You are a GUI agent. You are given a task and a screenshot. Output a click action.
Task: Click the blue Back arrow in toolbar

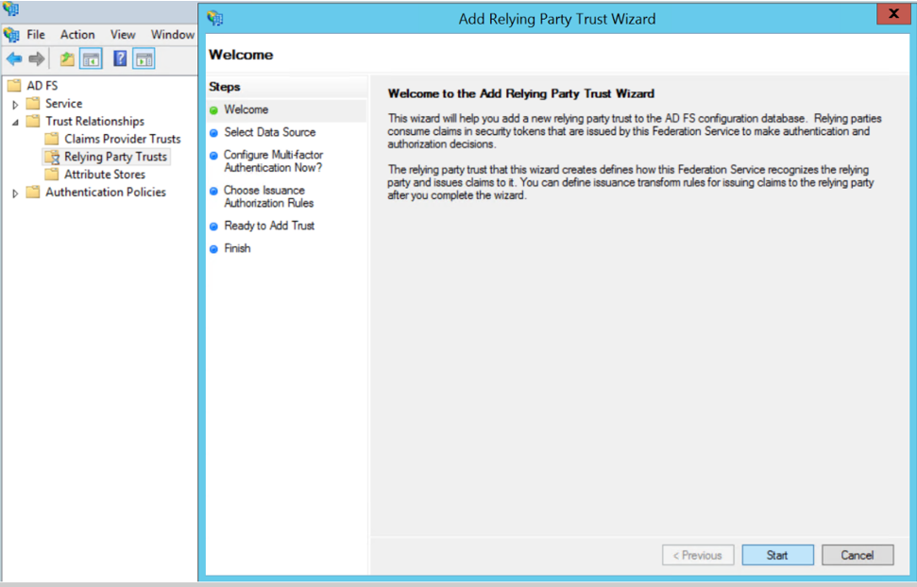[14, 59]
